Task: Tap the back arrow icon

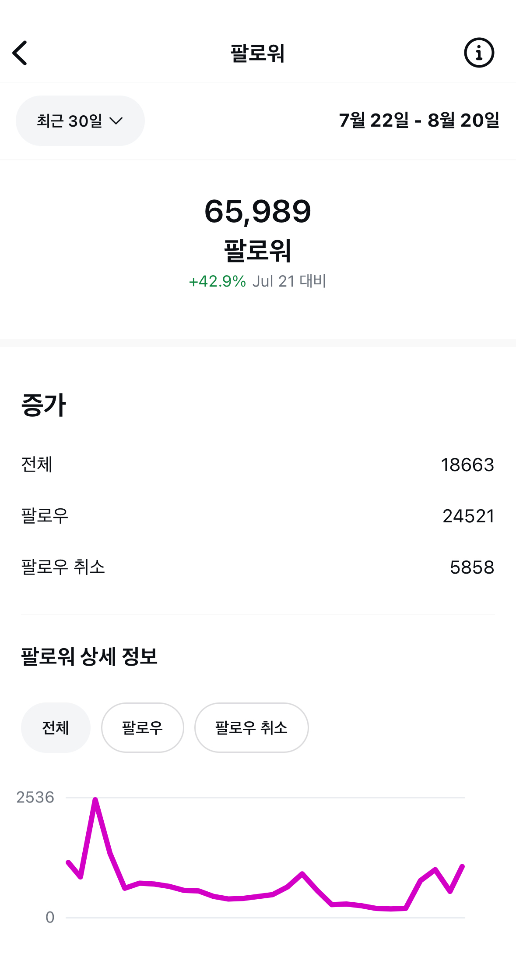Action: coord(20,53)
